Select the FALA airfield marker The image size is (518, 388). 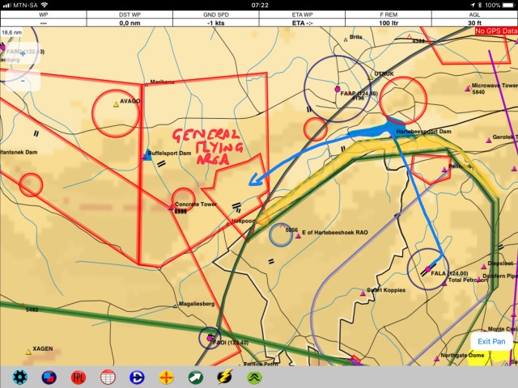(x=428, y=269)
